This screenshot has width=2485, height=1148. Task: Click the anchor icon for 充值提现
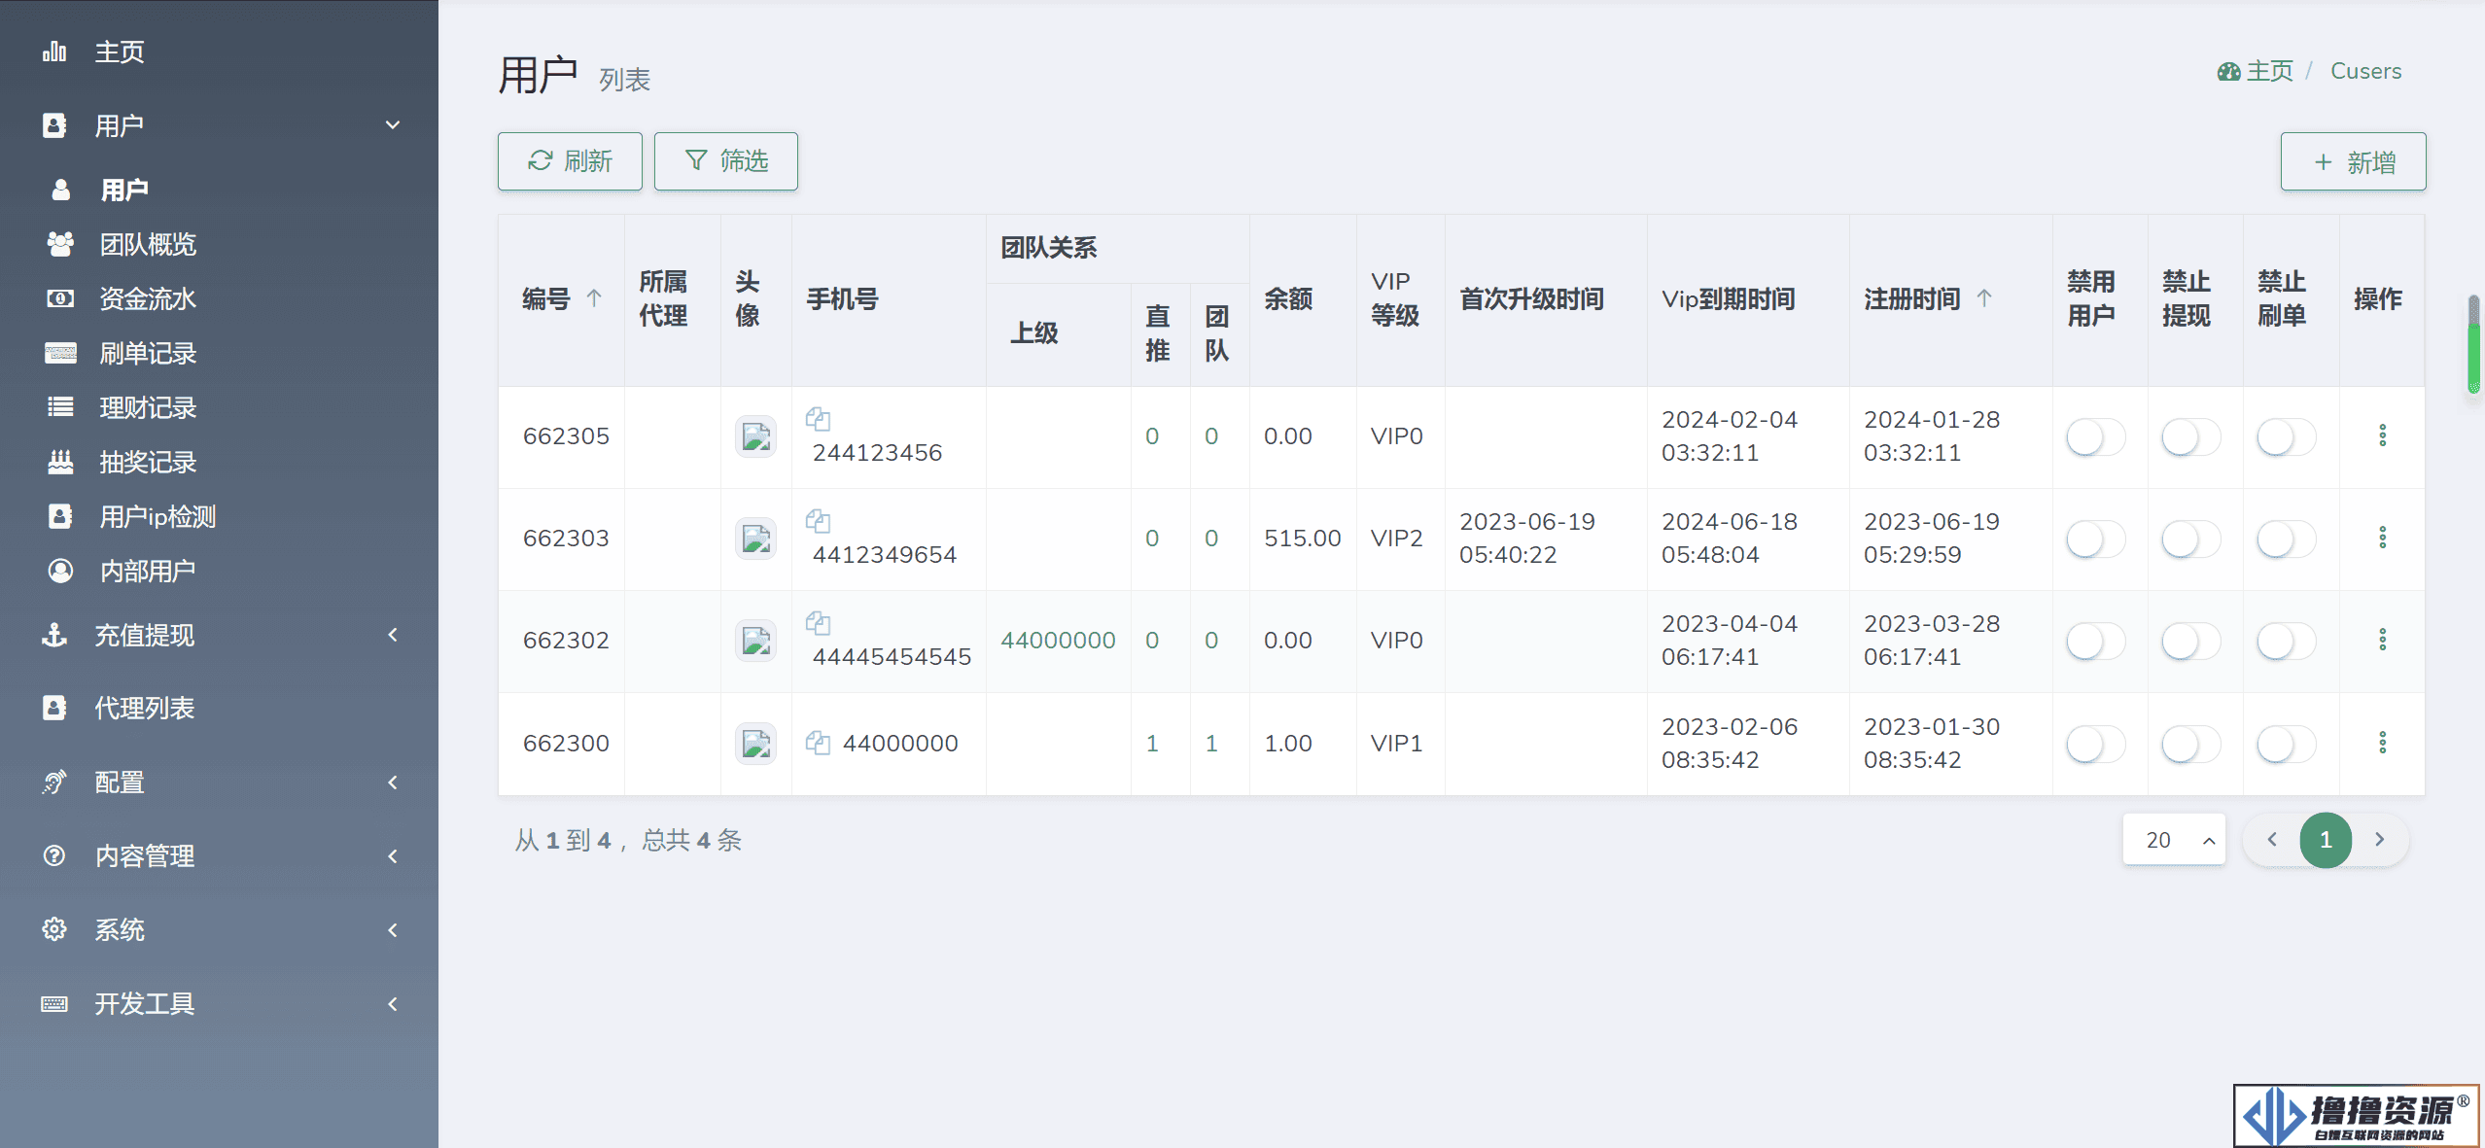click(x=54, y=635)
